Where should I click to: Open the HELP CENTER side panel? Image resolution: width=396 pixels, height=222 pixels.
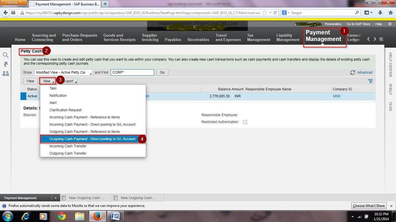(x=390, y=64)
